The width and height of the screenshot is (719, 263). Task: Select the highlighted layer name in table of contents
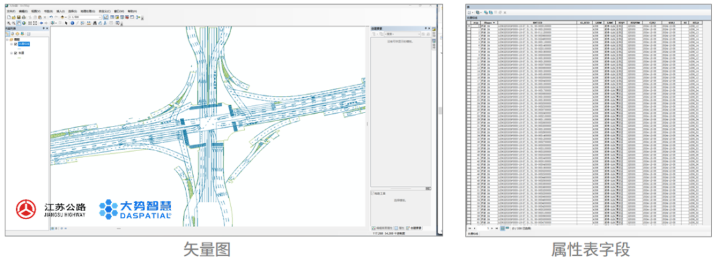click(24, 44)
